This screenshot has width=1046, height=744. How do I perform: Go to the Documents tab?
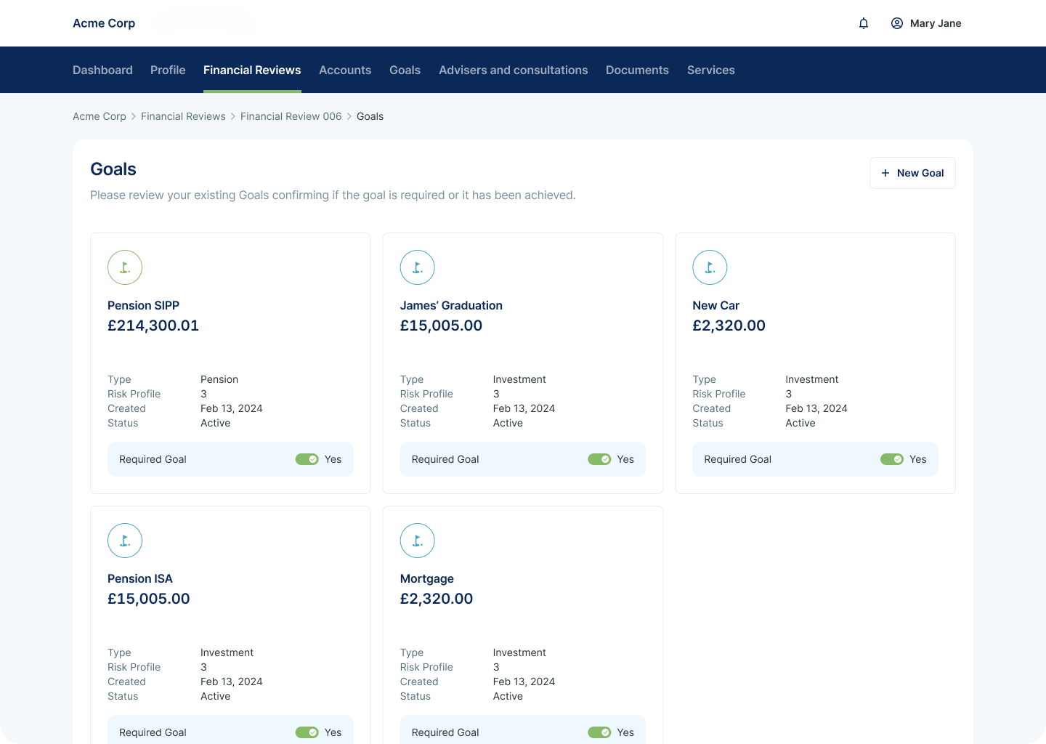(x=637, y=70)
